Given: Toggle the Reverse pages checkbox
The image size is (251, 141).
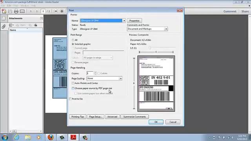Looking at the screenshot, I should [73, 62].
